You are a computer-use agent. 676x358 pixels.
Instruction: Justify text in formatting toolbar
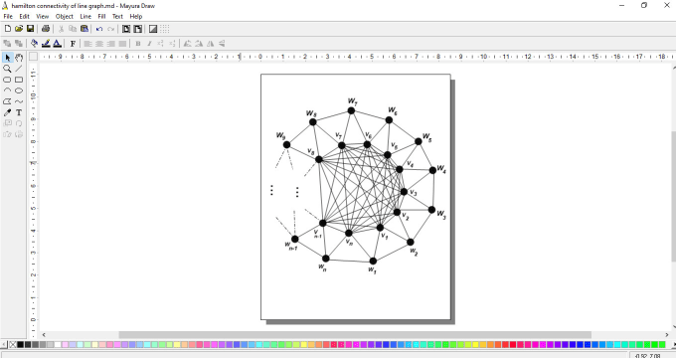(x=122, y=43)
